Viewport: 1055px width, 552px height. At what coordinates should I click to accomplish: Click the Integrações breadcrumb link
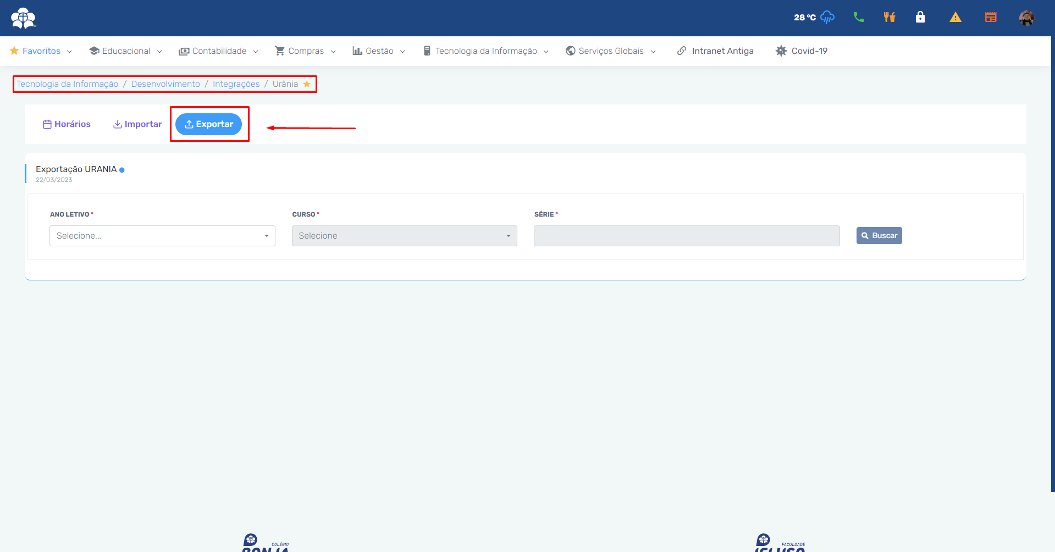point(236,84)
